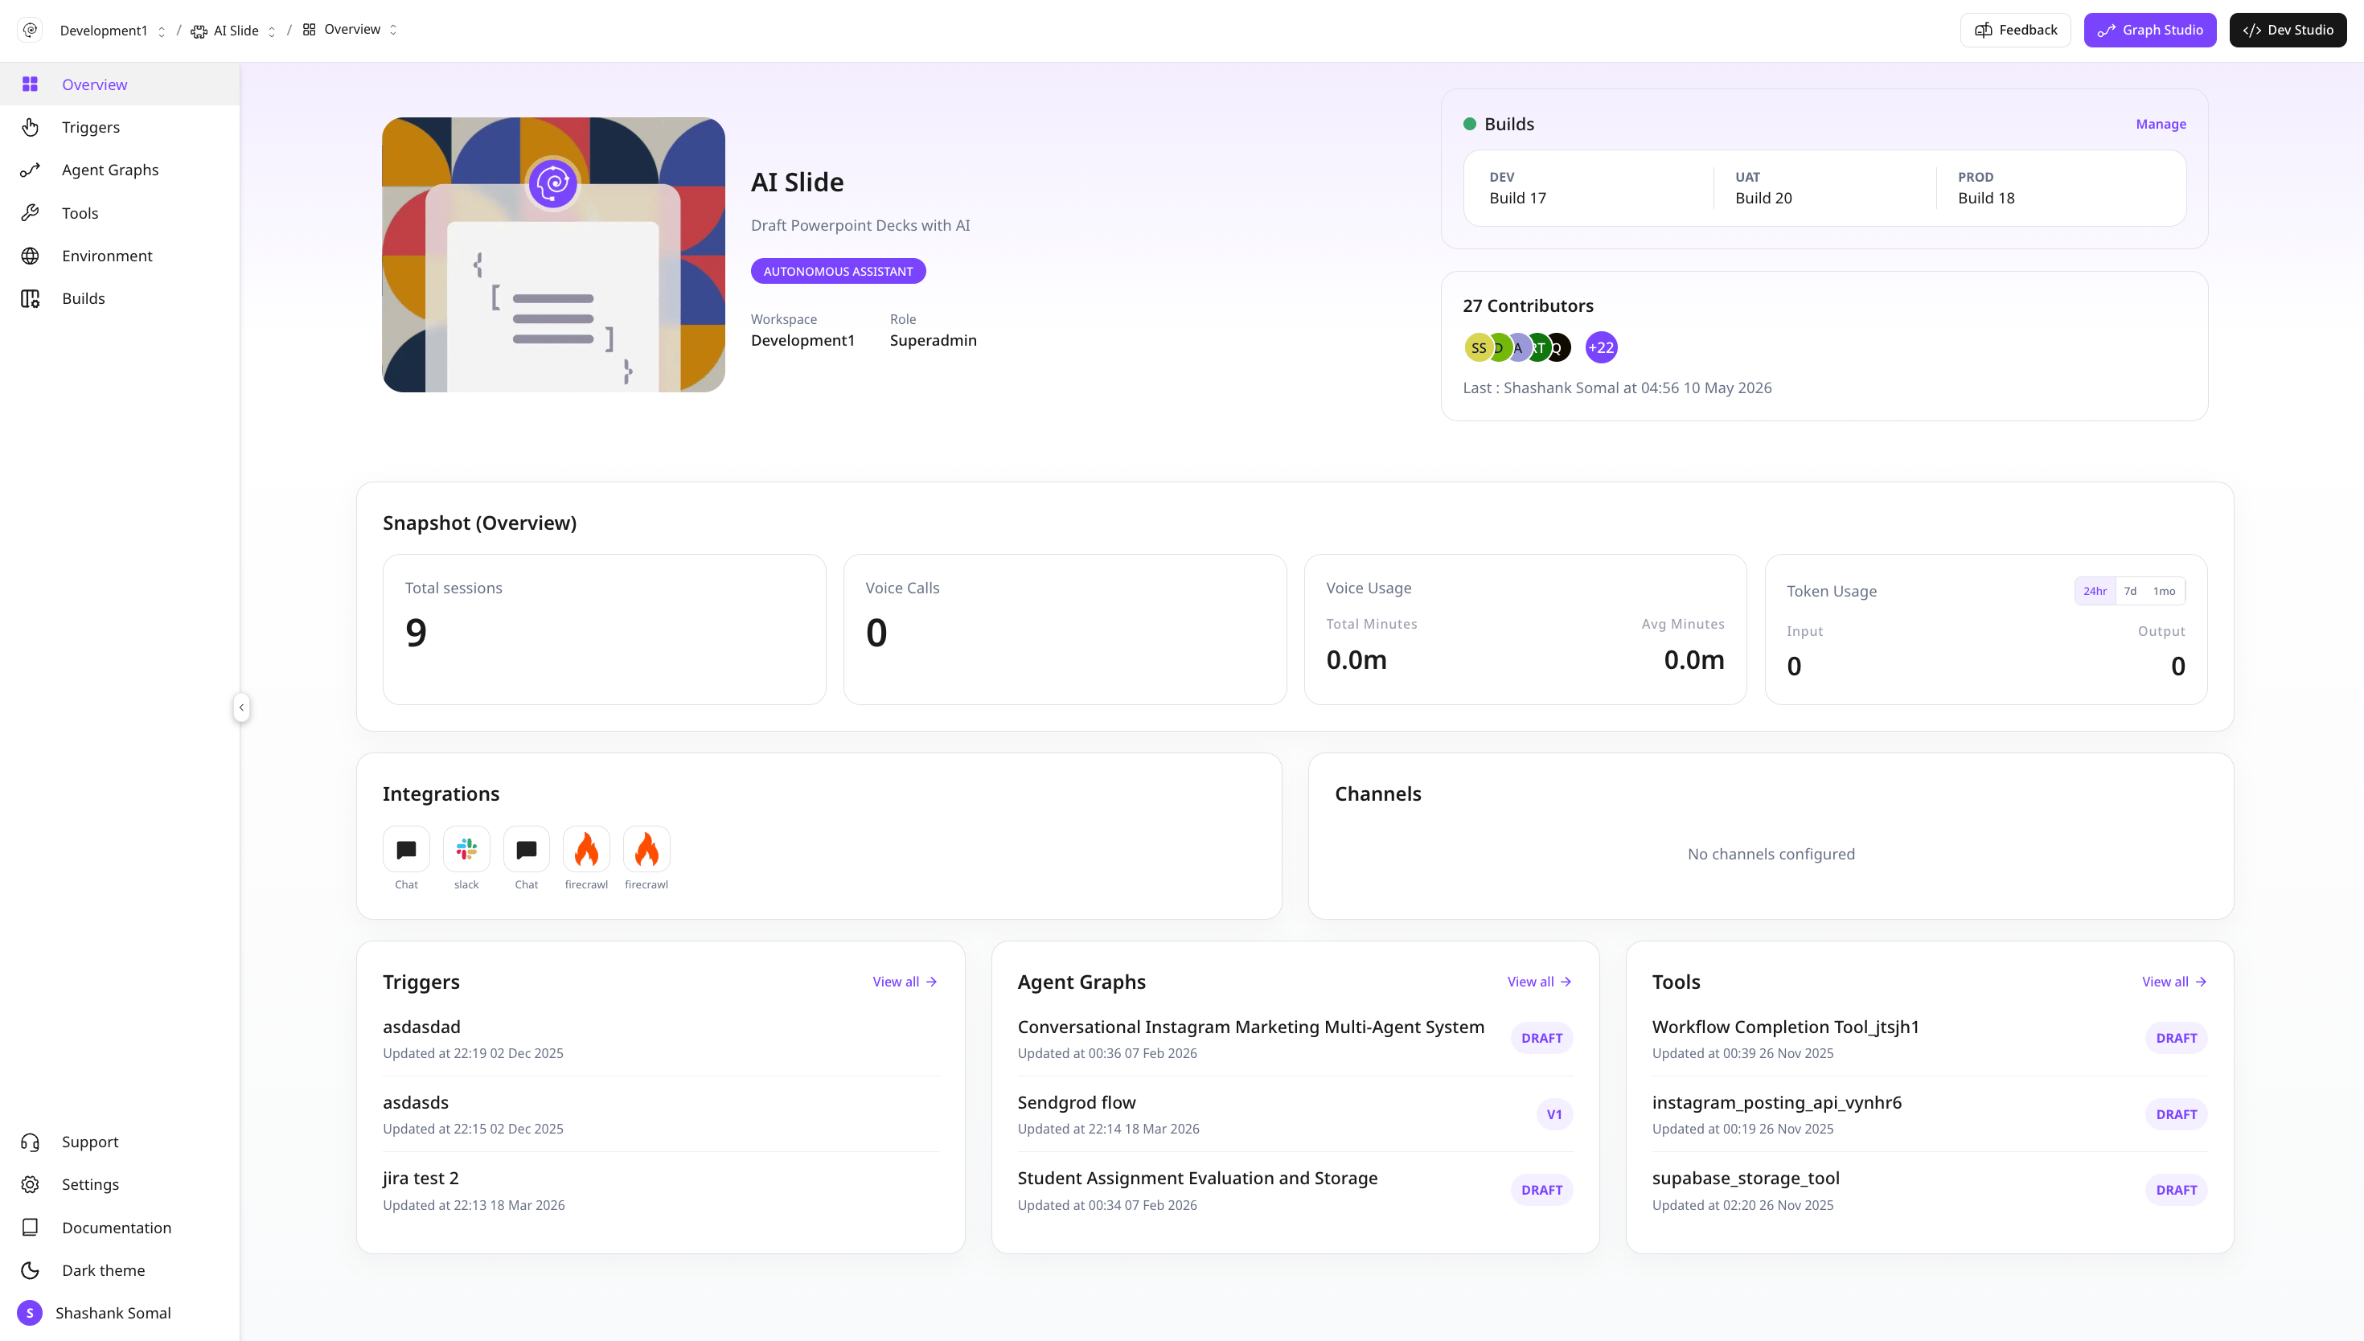Click the V1 badge on Sendgrod flow

point(1554,1114)
